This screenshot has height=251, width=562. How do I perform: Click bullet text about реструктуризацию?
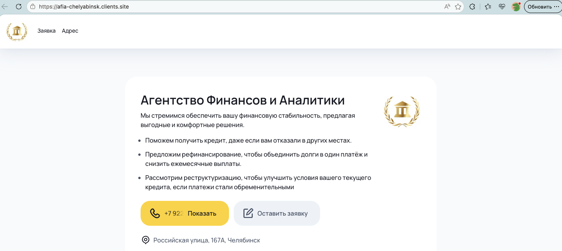click(258, 182)
